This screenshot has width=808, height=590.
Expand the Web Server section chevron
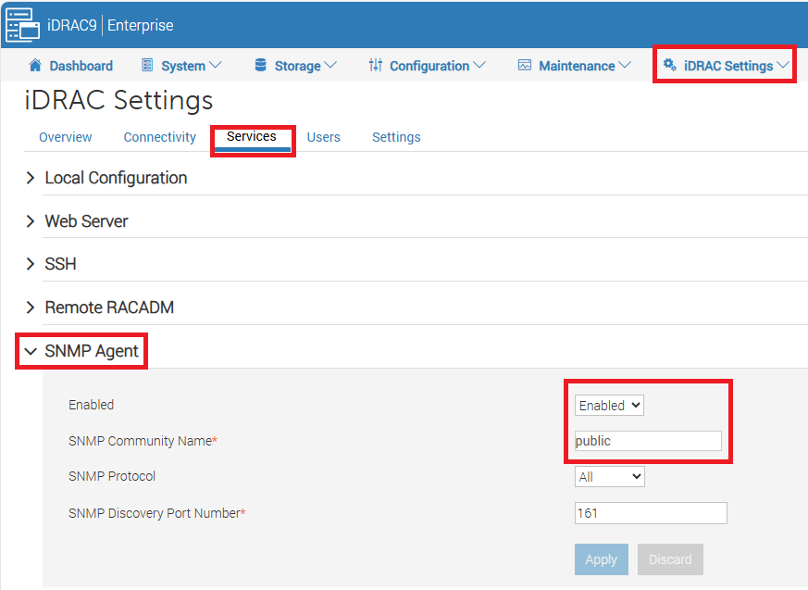pyautogui.click(x=31, y=221)
